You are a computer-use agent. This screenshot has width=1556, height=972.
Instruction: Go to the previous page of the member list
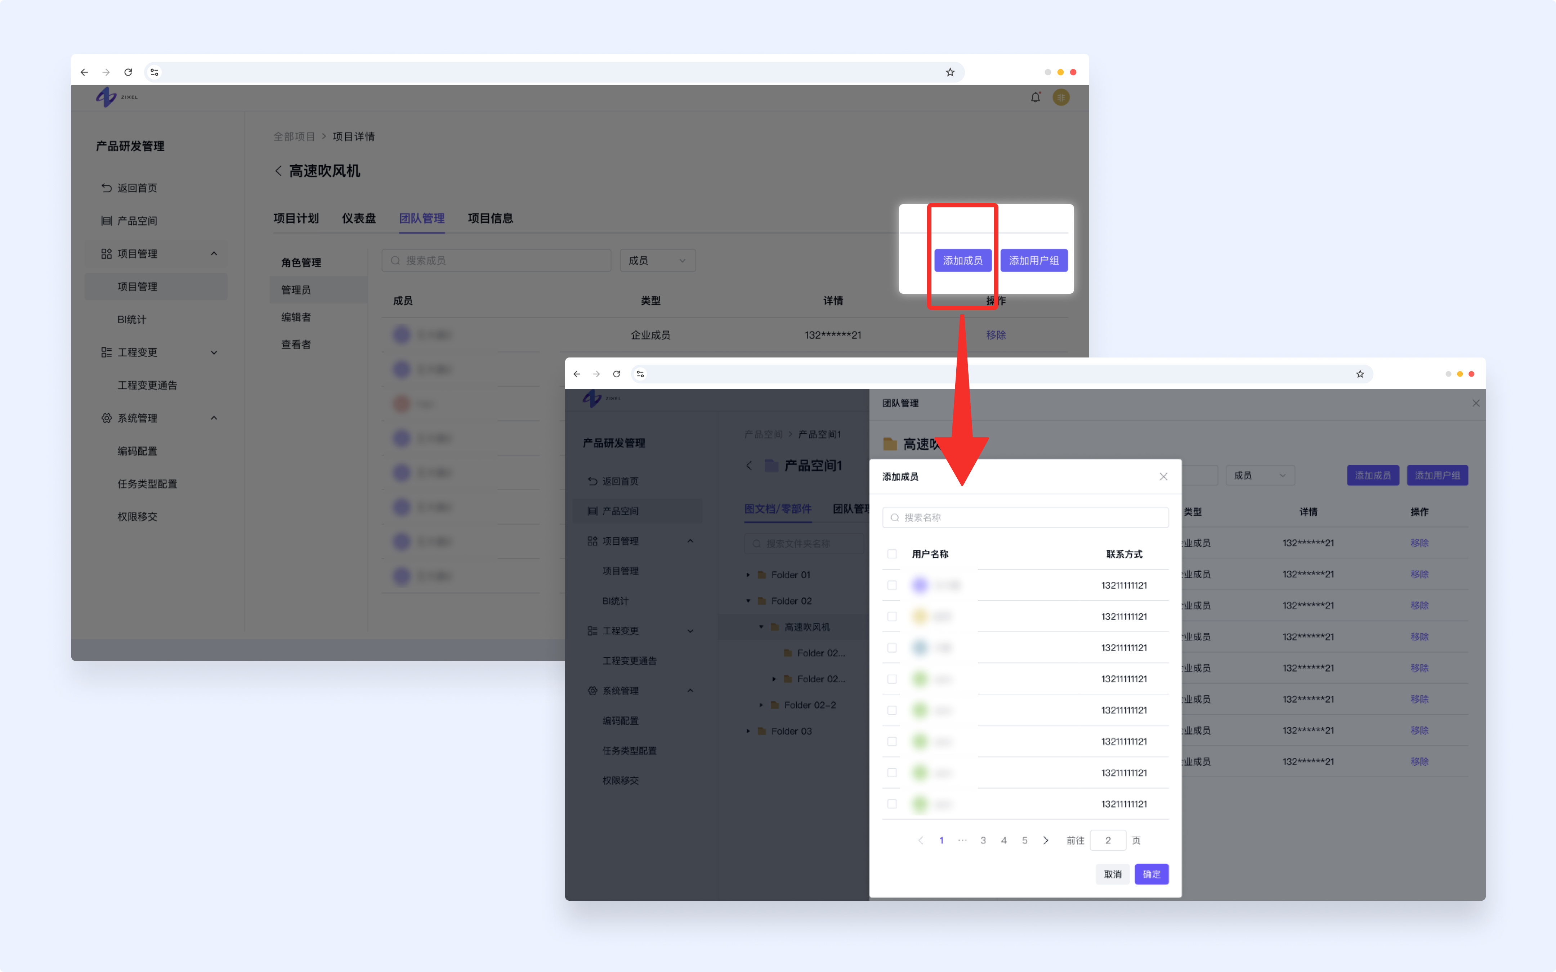921,840
